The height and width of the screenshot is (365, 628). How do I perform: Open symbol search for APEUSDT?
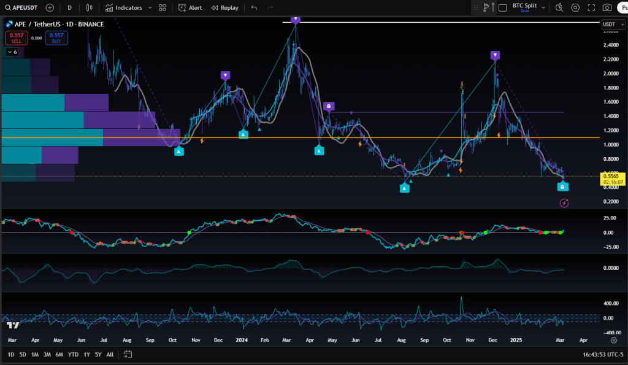click(21, 7)
